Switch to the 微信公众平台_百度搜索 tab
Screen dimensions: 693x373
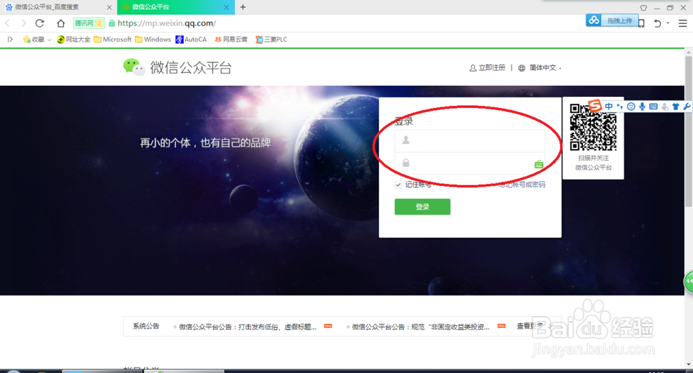click(x=58, y=7)
